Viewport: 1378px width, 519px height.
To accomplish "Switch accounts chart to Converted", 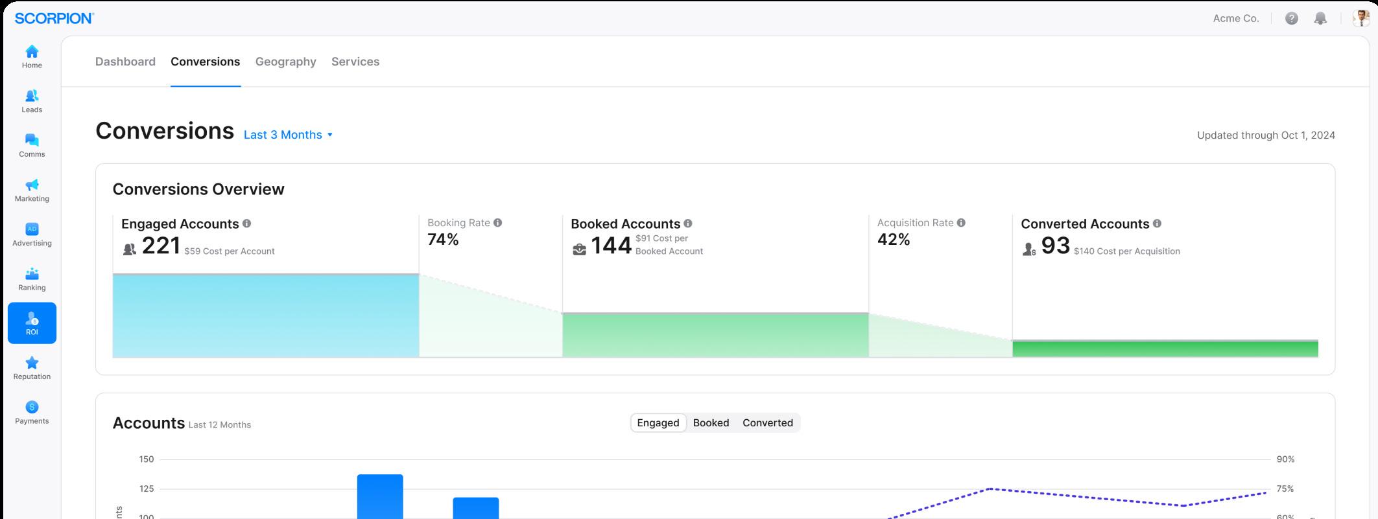I will [x=768, y=422].
